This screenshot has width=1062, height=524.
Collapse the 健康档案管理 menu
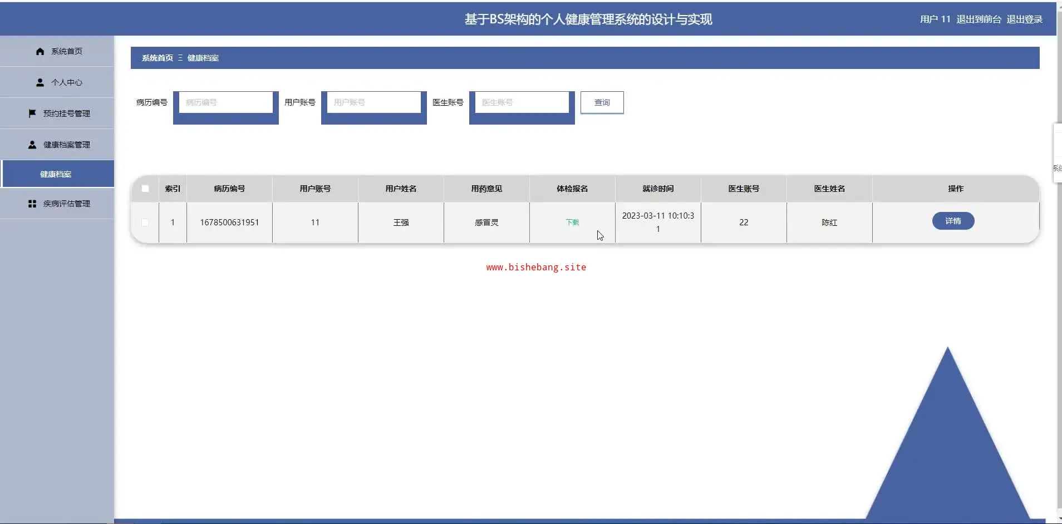(57, 145)
